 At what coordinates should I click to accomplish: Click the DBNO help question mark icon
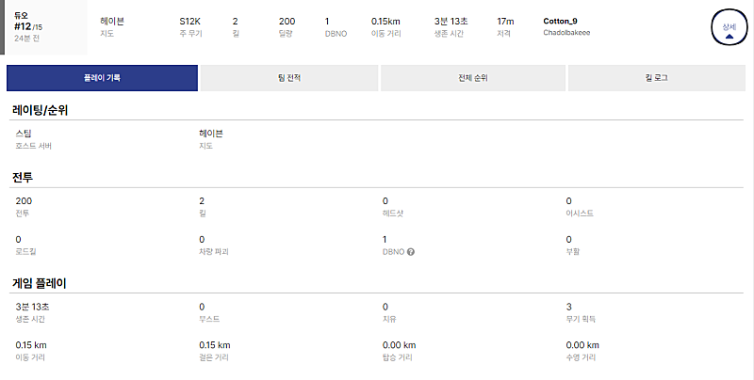click(412, 251)
